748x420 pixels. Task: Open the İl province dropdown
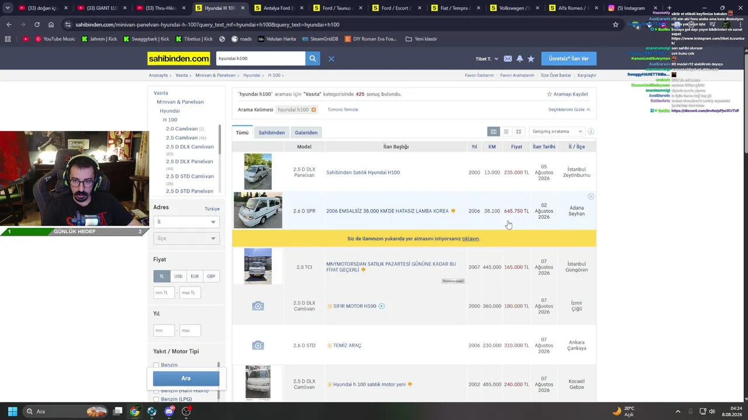pyautogui.click(x=186, y=222)
